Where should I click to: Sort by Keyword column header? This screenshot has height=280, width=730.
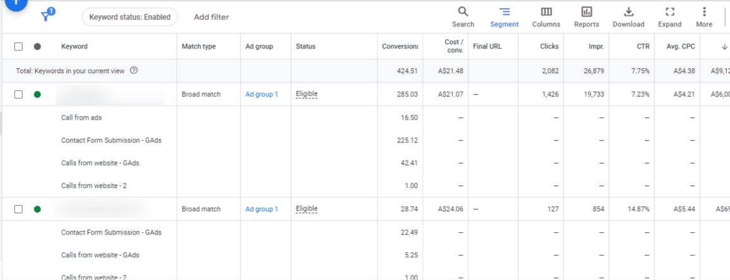(x=74, y=47)
